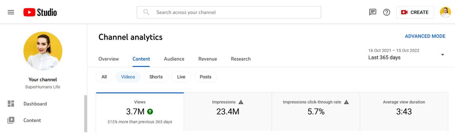Switch to the Audience tab

174,59
